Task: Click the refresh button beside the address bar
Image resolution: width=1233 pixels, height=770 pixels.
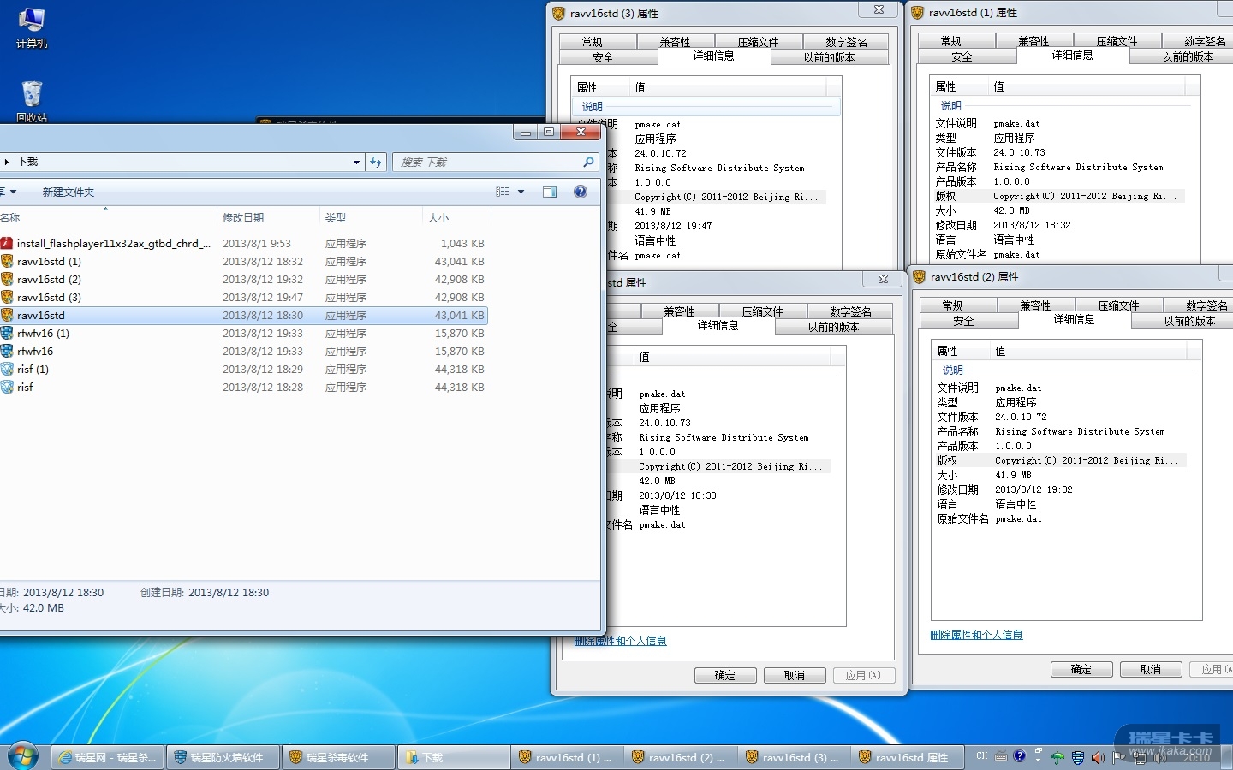Action: (x=376, y=162)
